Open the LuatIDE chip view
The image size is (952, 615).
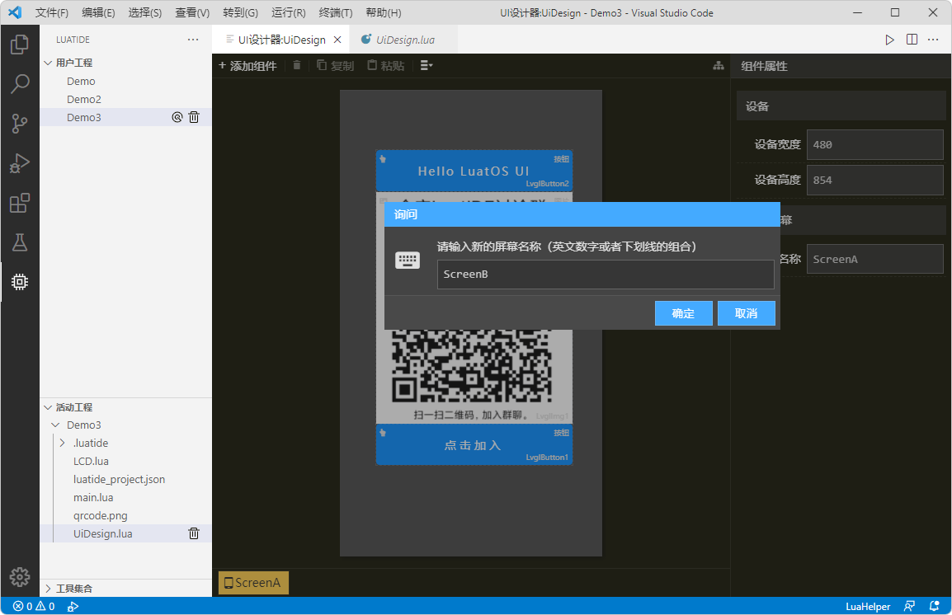(20, 282)
